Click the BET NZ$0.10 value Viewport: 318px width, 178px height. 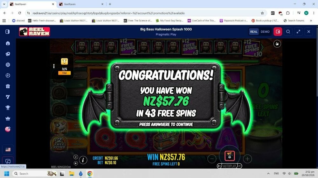point(110,163)
